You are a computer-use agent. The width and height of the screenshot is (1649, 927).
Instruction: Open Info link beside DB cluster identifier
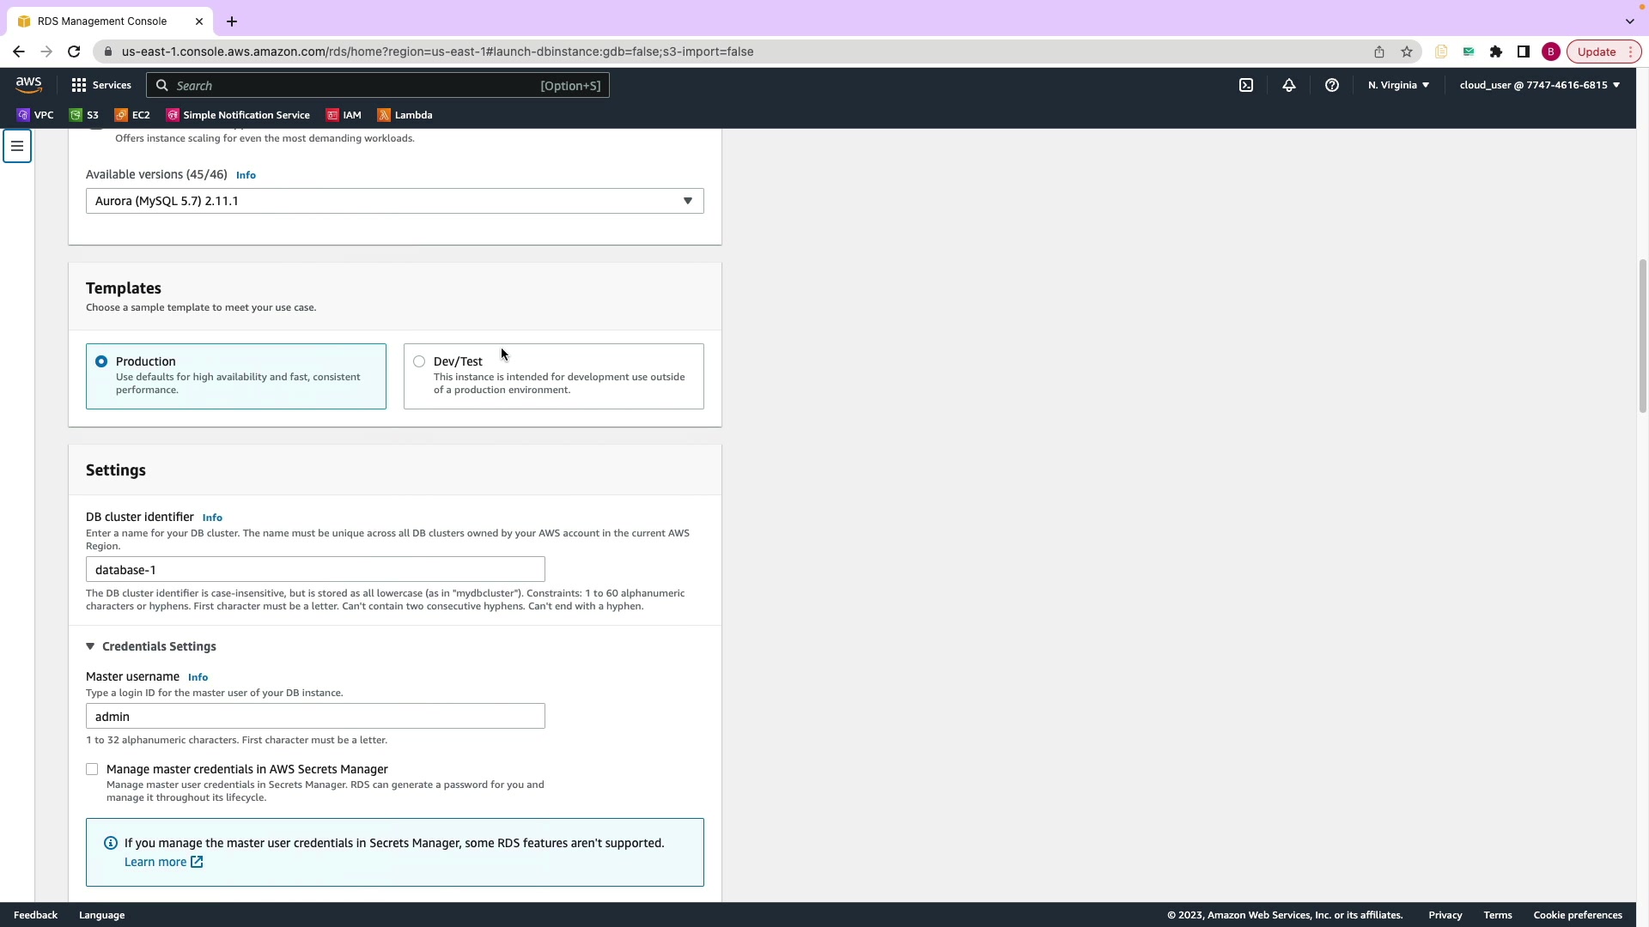point(212,518)
